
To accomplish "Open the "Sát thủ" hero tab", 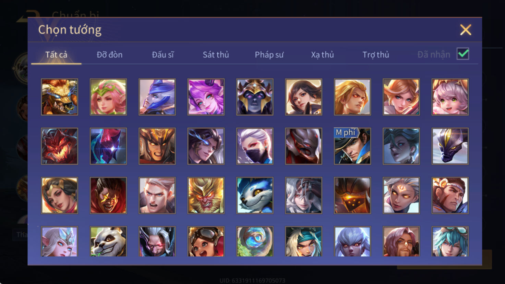I will (216, 54).
